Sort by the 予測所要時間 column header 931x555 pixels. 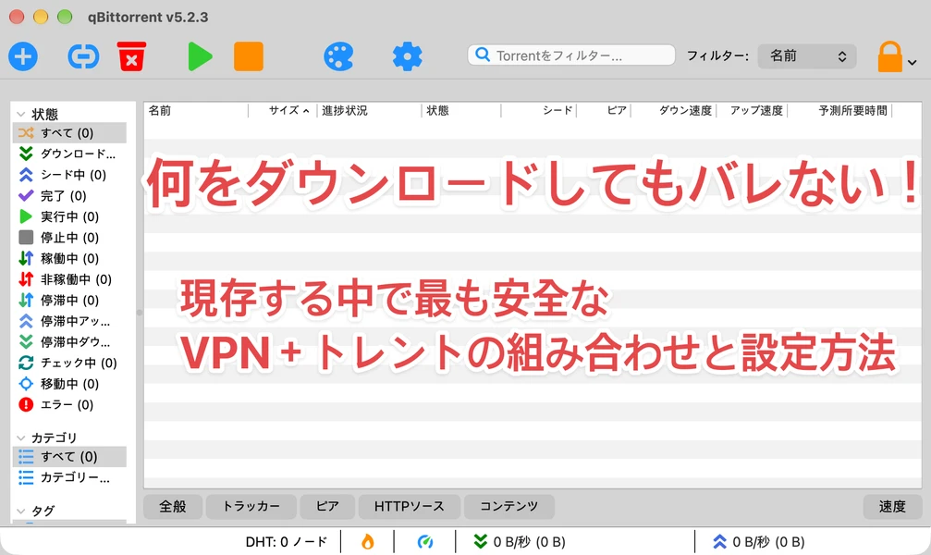(840, 110)
